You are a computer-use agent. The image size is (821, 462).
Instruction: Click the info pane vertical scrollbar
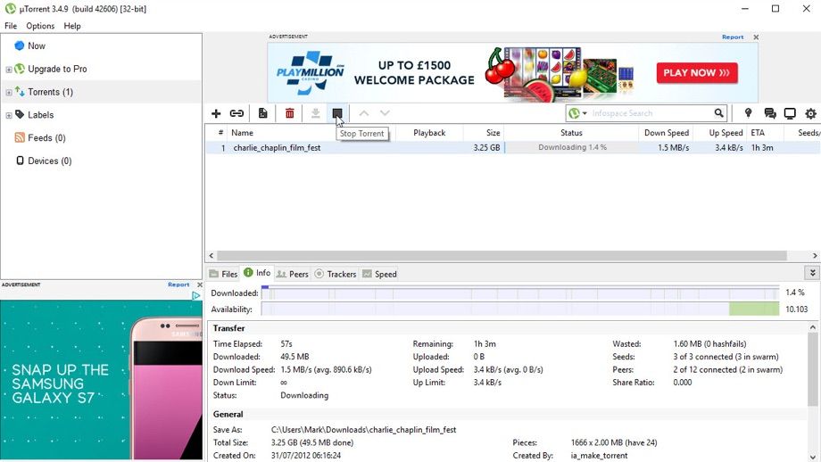click(x=812, y=369)
